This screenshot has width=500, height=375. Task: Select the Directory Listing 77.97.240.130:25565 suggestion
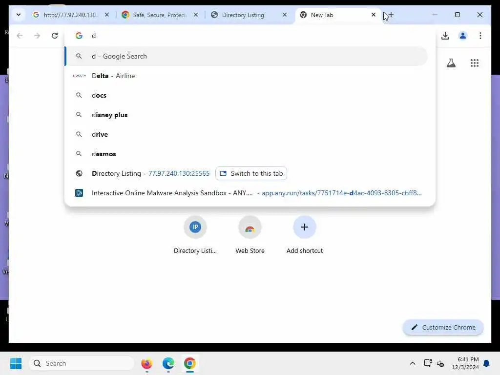pyautogui.click(x=150, y=173)
